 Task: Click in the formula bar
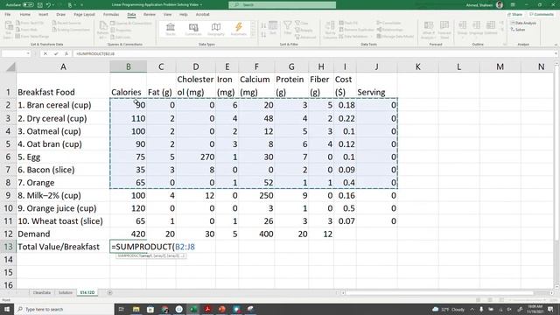click(x=313, y=53)
